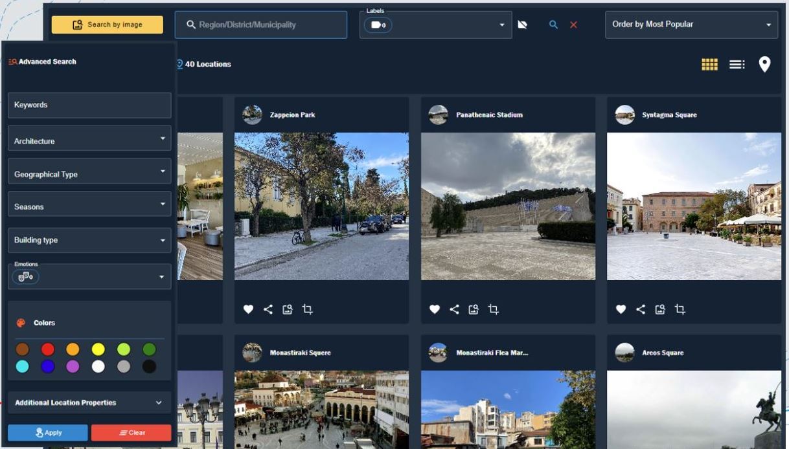789x449 pixels.
Task: Click the Areos Square avatar
Action: [624, 353]
